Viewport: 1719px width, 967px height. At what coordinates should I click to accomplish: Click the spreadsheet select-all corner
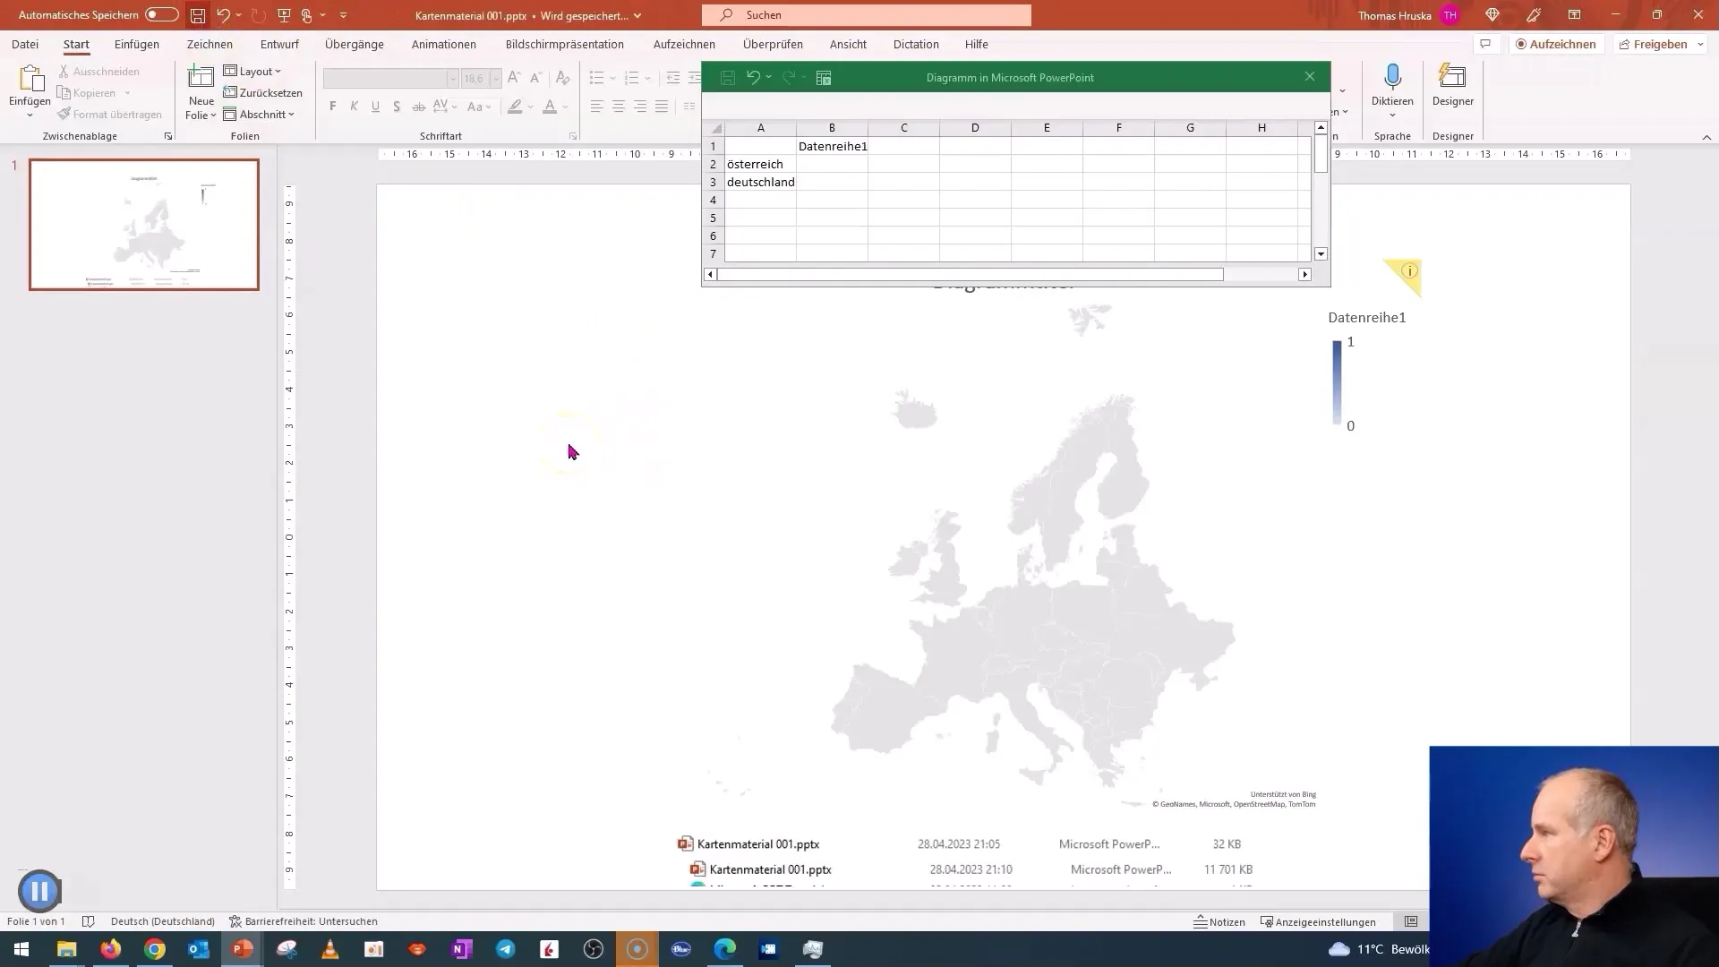click(715, 128)
